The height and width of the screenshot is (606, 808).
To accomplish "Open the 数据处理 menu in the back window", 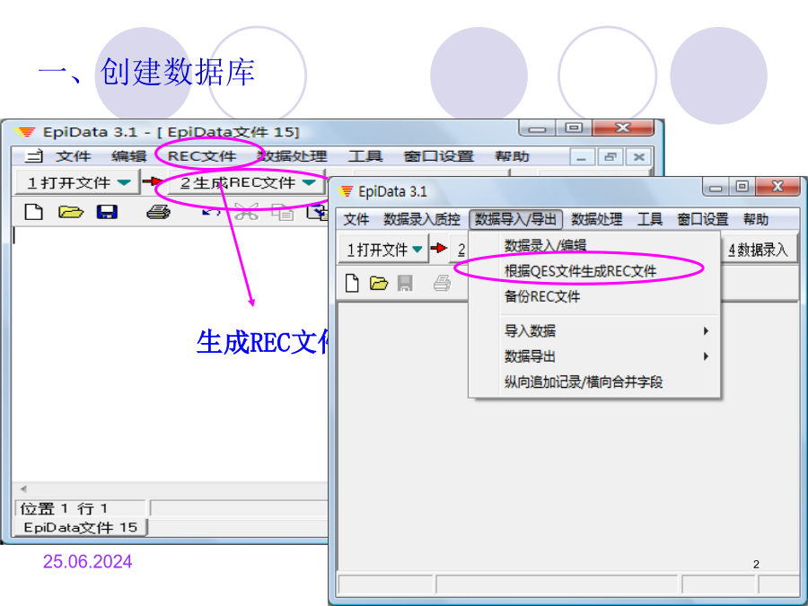I will click(x=292, y=156).
